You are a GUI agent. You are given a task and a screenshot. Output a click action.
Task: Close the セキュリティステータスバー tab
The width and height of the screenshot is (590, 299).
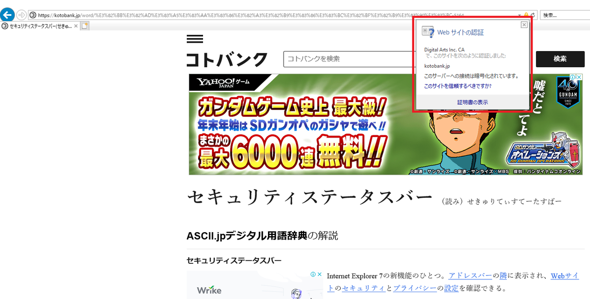click(76, 26)
